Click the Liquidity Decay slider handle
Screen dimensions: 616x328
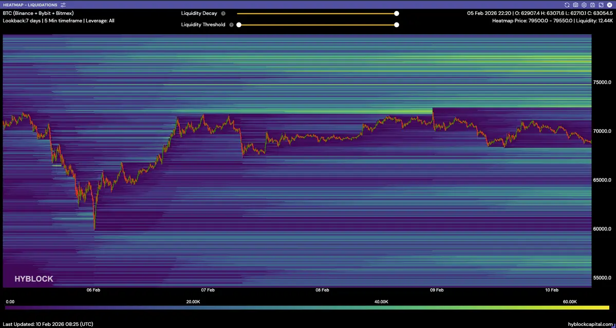pos(397,13)
